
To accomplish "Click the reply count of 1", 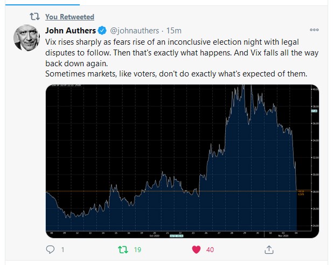I will 63,249.
